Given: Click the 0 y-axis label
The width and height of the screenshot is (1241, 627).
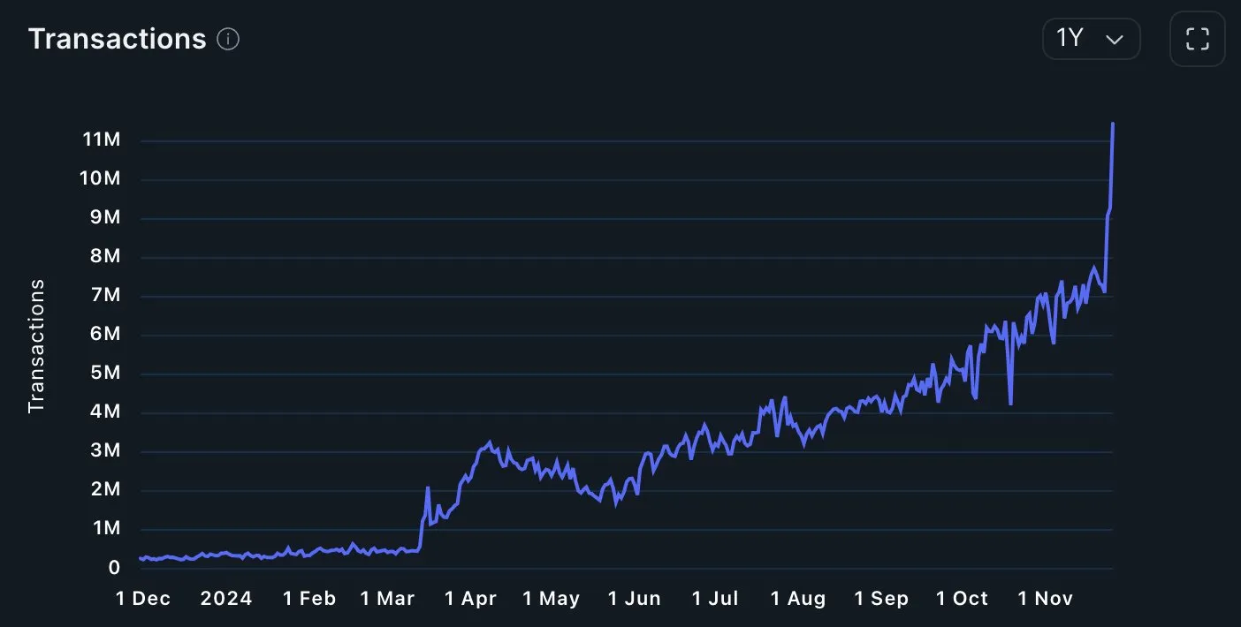Looking at the screenshot, I should (114, 568).
